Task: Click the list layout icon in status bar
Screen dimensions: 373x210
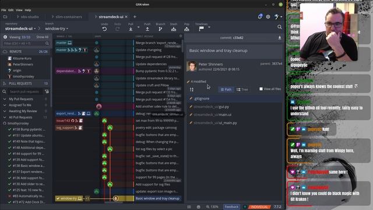Action: (189, 206)
